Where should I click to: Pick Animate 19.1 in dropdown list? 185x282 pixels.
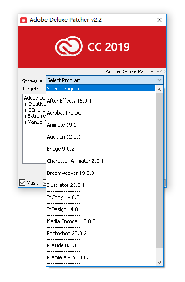click(101, 125)
